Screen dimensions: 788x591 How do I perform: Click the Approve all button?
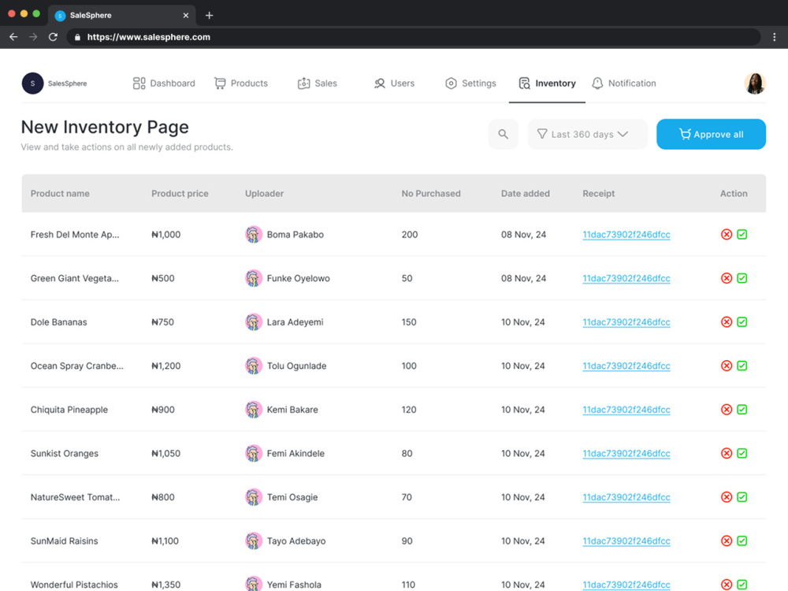click(711, 134)
